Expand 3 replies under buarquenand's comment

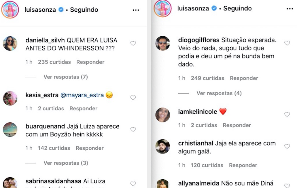pos(66,163)
